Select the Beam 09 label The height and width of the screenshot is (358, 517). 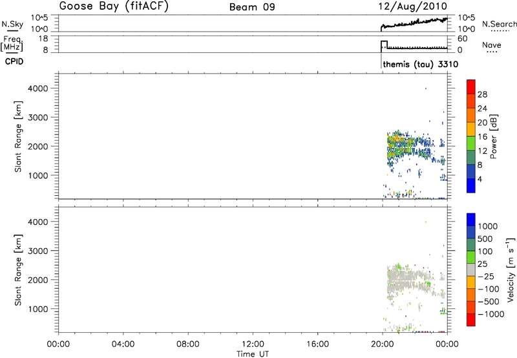click(253, 7)
